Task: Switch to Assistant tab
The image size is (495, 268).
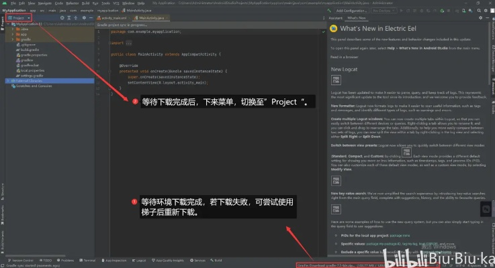Action: pyautogui.click(x=335, y=18)
